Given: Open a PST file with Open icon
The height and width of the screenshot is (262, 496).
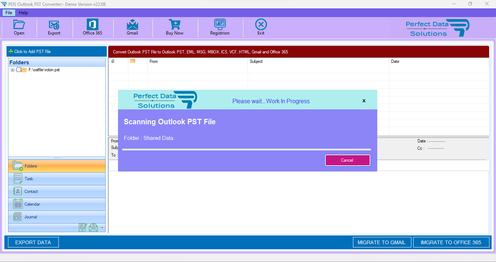Looking at the screenshot, I should pyautogui.click(x=19, y=25).
